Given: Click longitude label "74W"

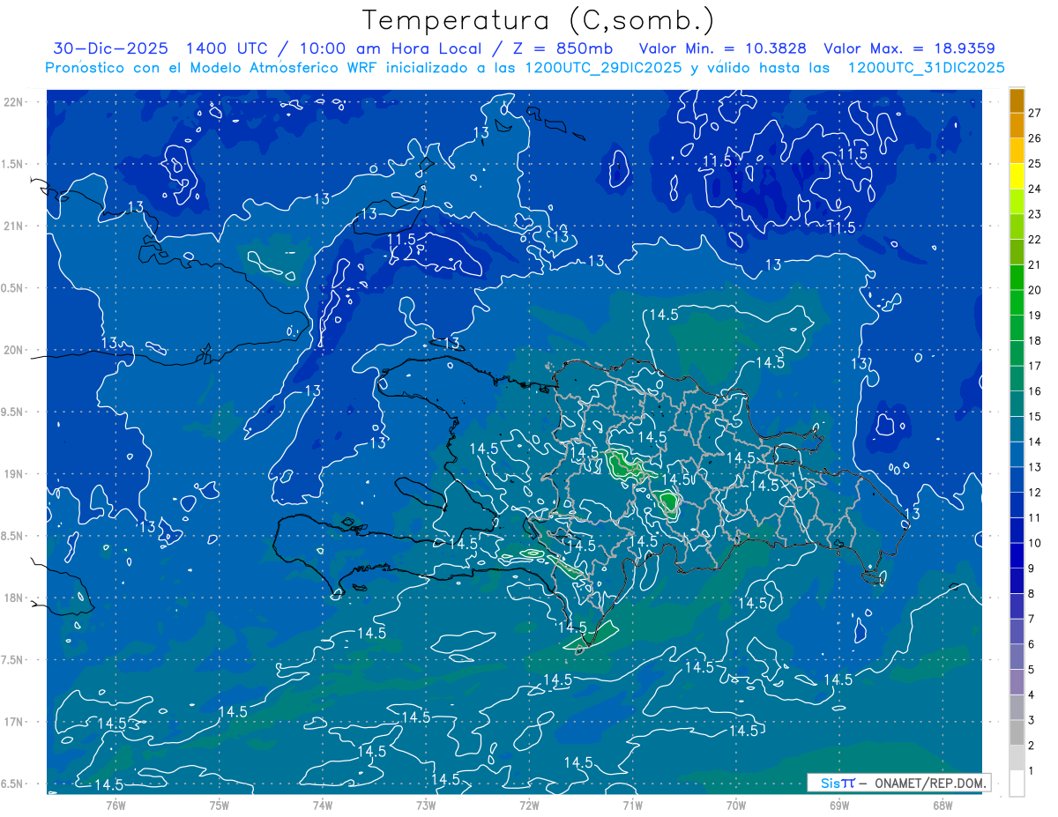Looking at the screenshot, I should click(x=322, y=806).
